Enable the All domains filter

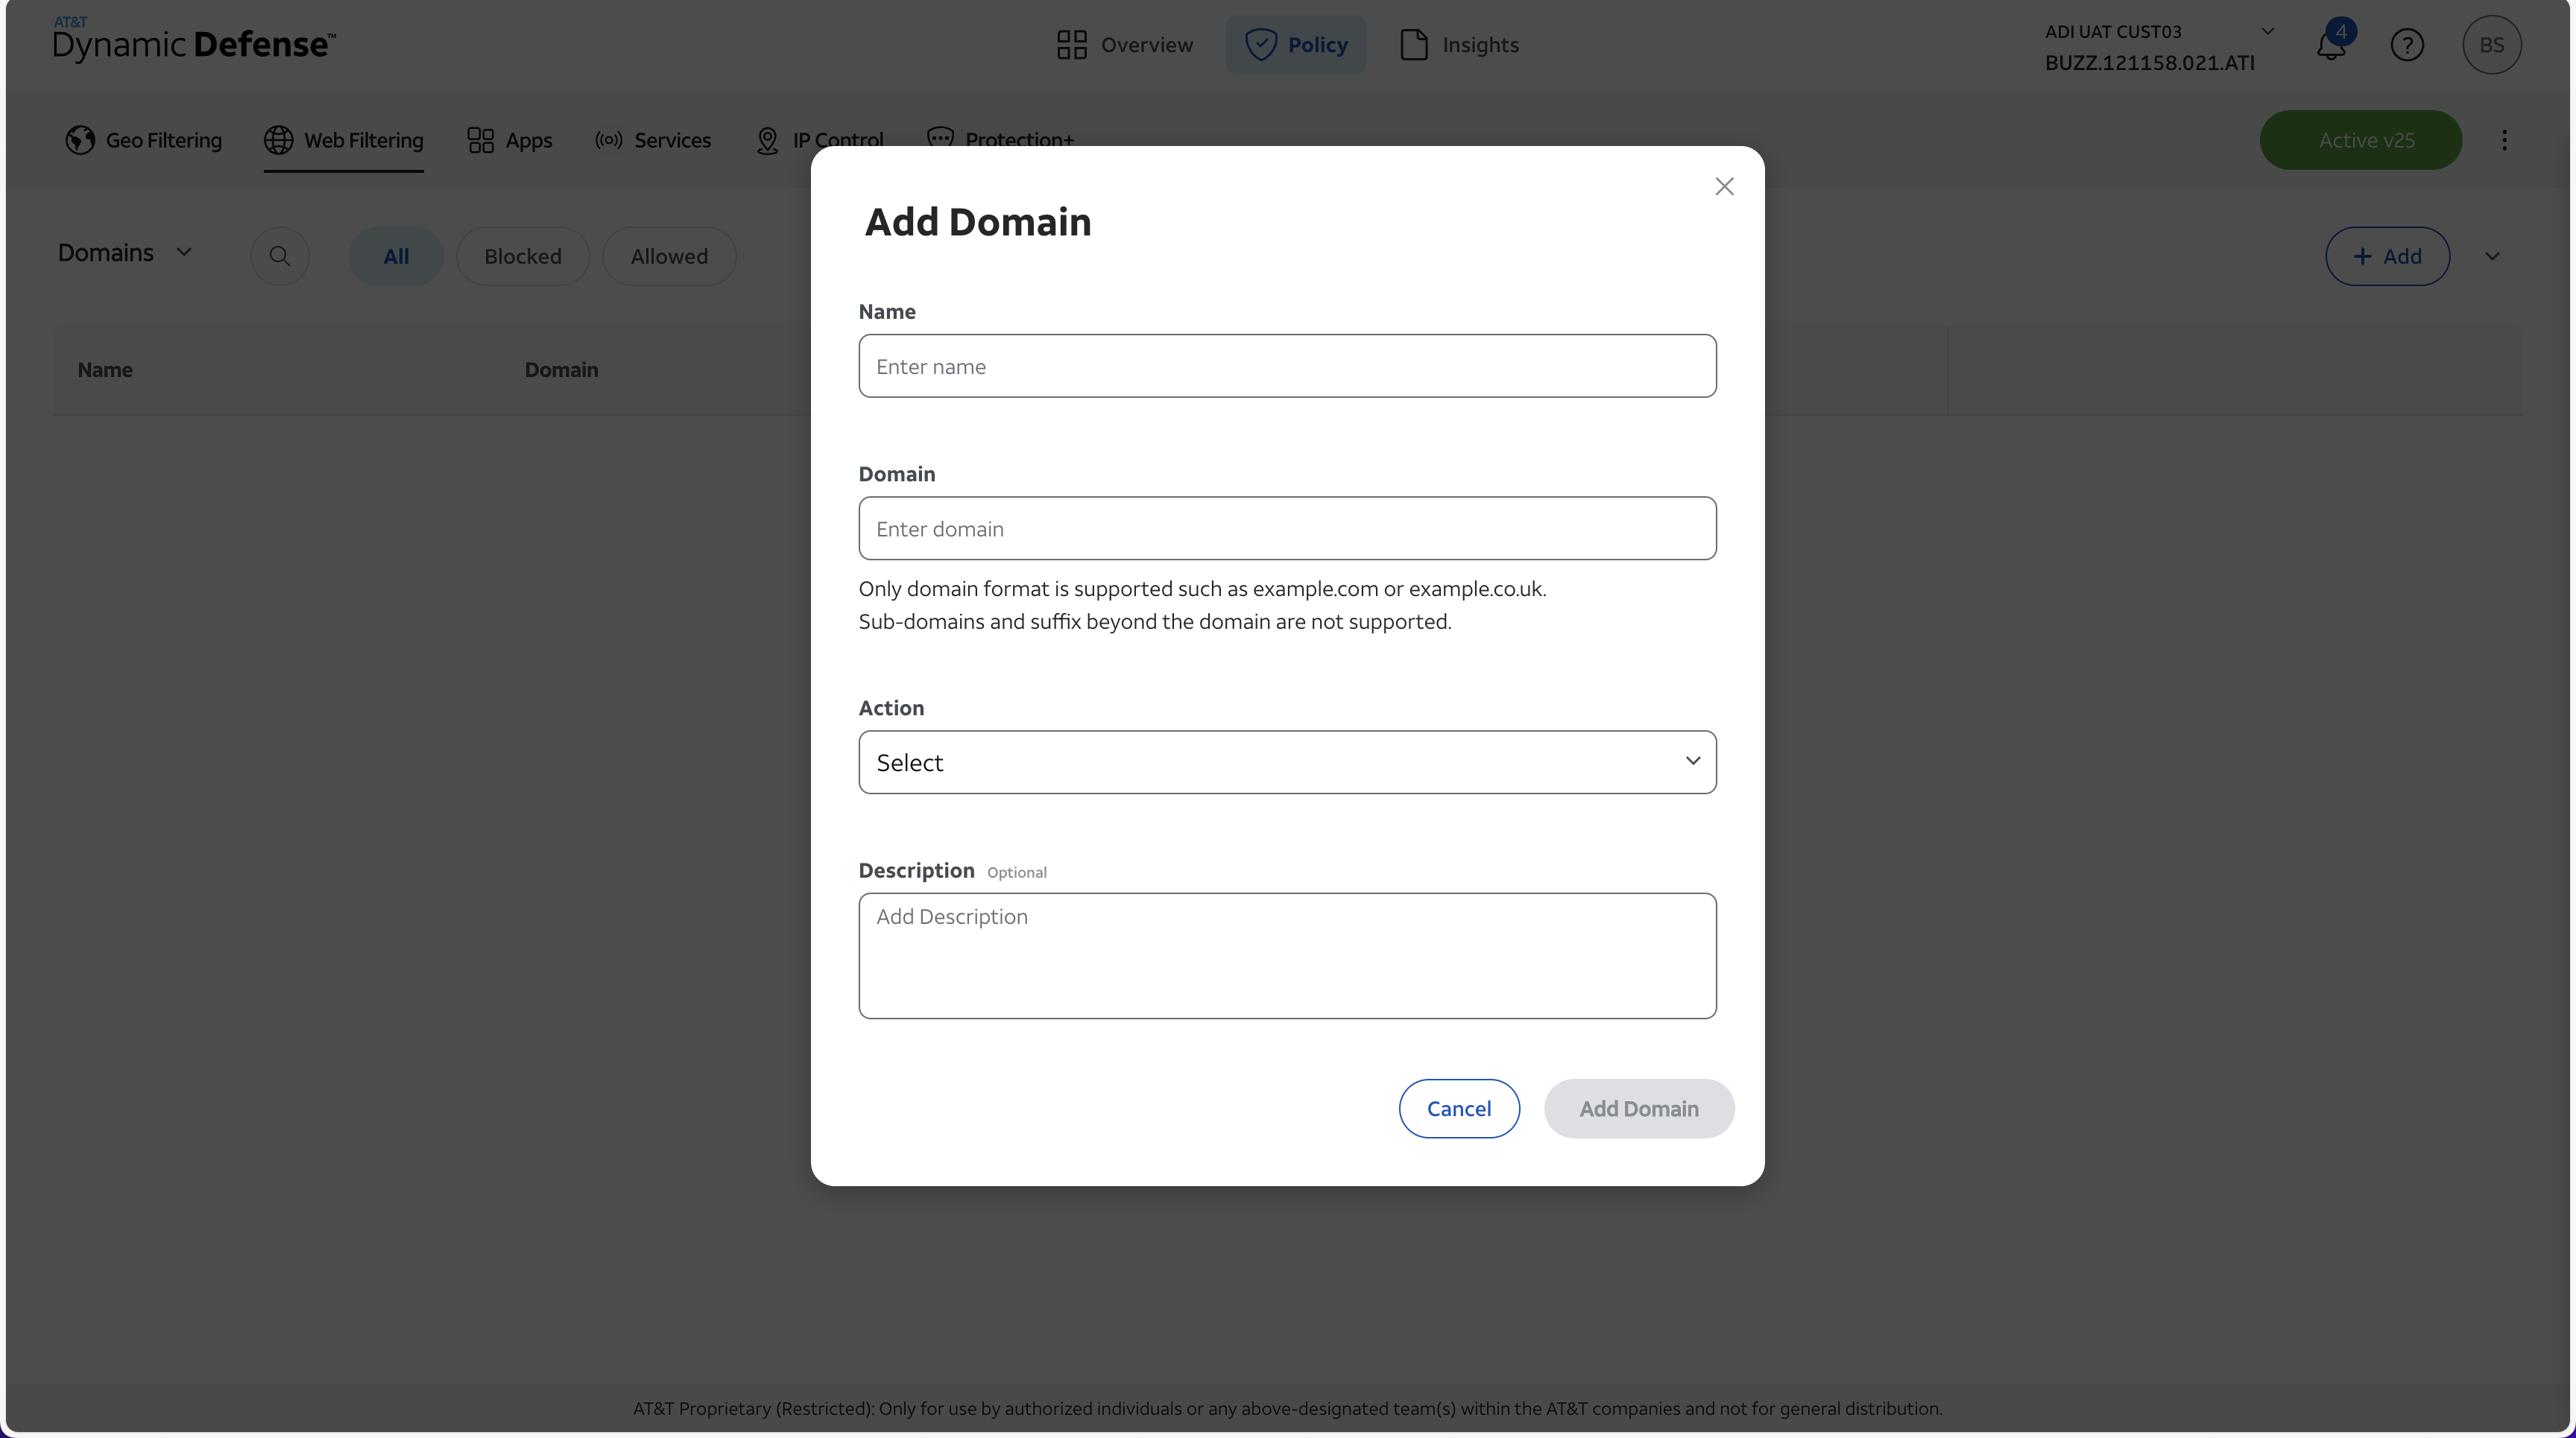click(x=395, y=256)
